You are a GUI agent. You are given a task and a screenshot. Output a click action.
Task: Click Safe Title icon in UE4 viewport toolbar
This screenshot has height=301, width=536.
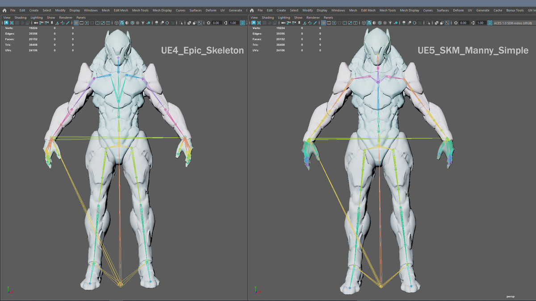point(108,23)
